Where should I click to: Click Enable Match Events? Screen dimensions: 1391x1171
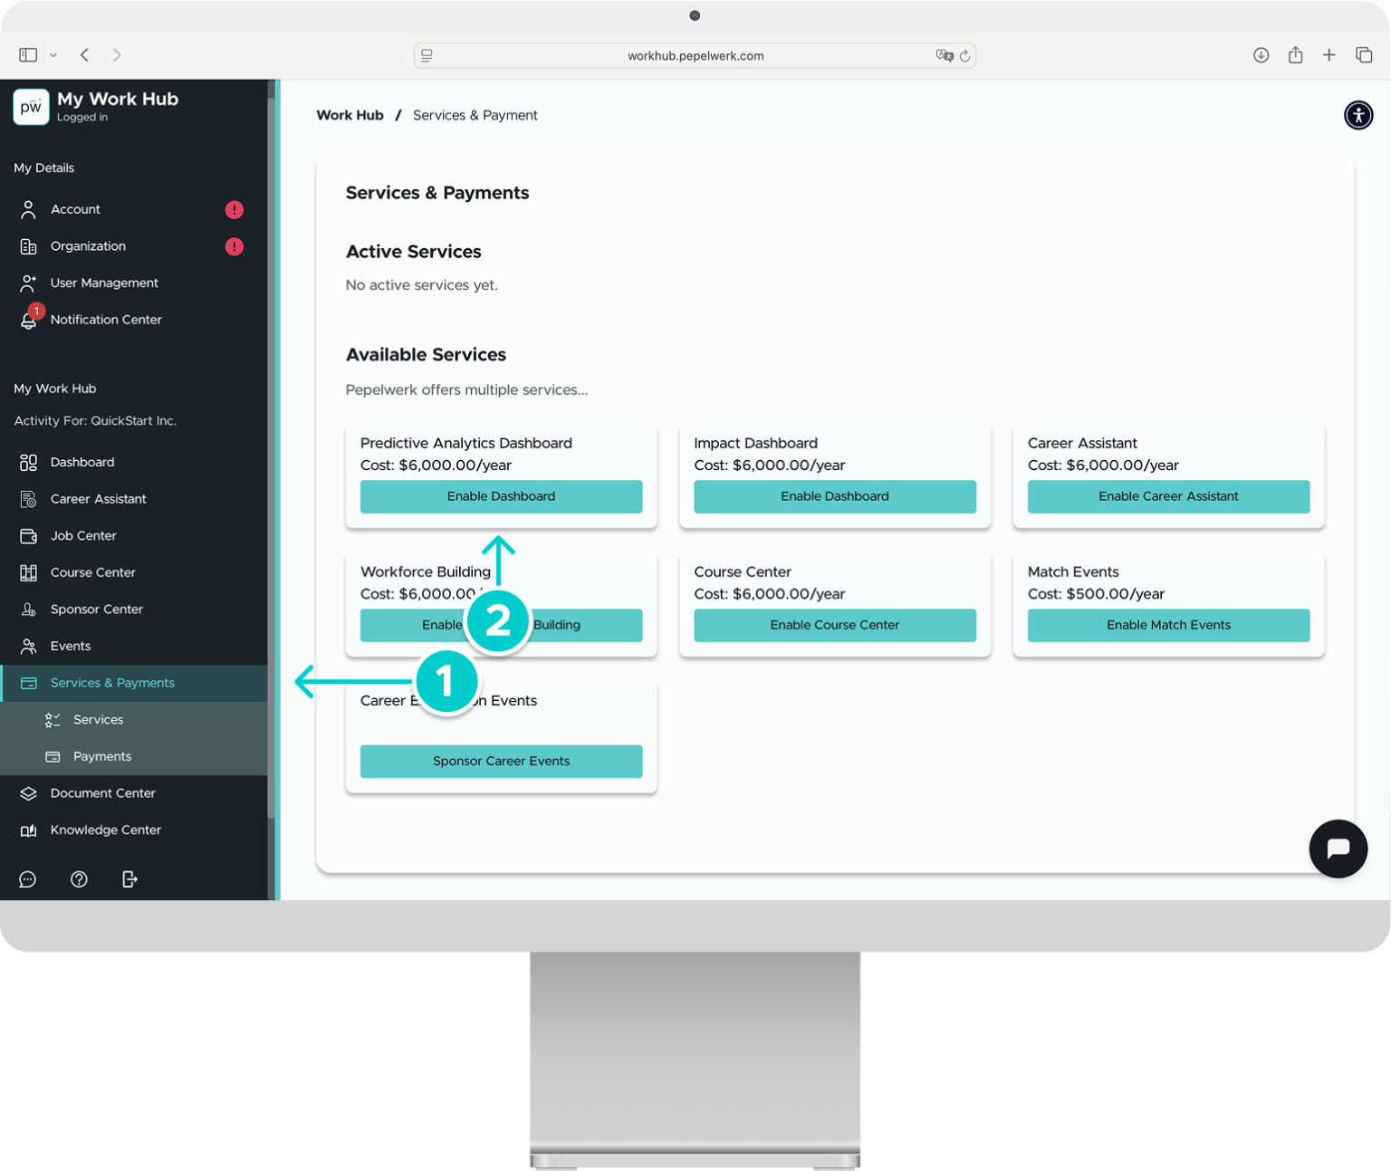click(1168, 625)
